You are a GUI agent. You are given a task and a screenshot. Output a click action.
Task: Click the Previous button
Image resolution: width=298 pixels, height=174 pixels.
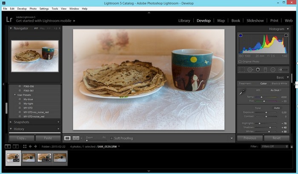[x=250, y=138]
